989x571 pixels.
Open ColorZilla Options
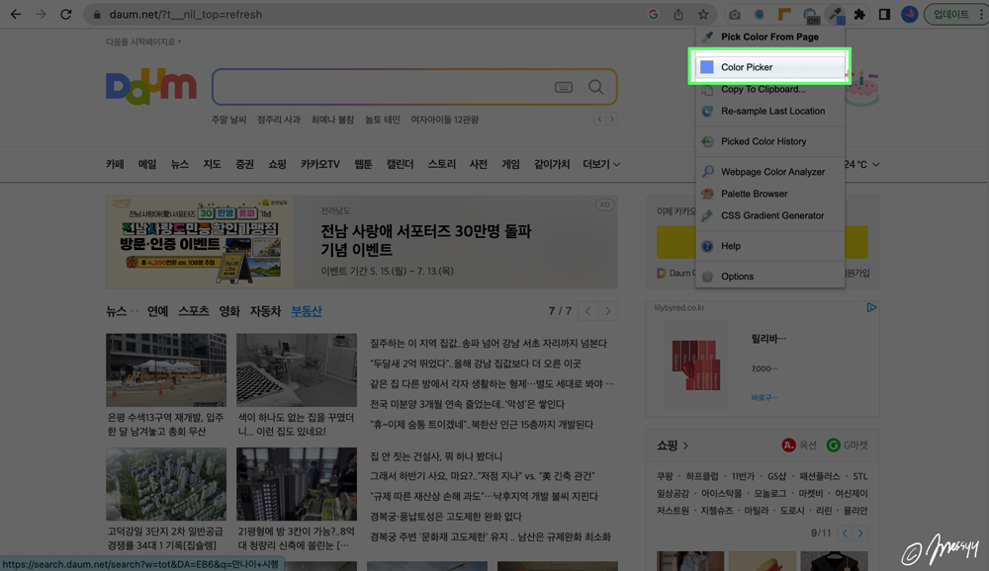[x=770, y=276]
